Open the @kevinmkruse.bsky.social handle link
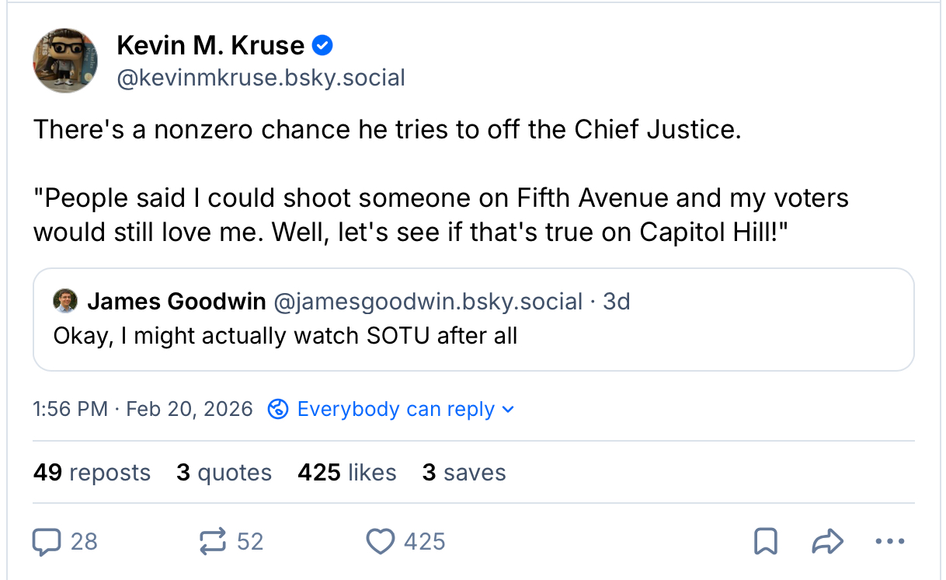 (x=261, y=78)
